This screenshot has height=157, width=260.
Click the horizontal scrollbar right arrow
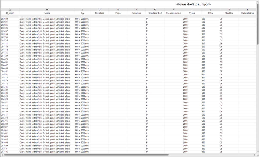pyautogui.click(x=254, y=155)
